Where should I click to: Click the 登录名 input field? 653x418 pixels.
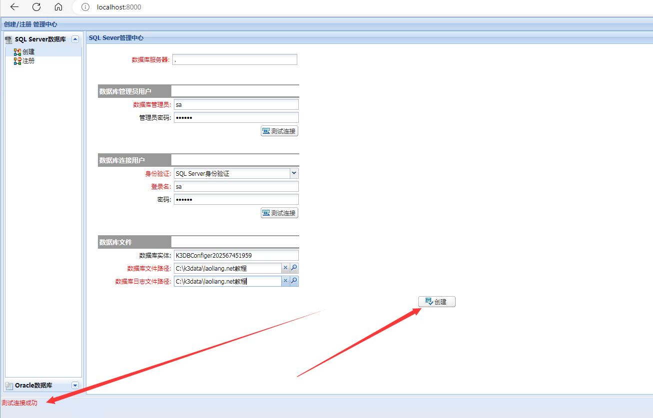tap(236, 186)
